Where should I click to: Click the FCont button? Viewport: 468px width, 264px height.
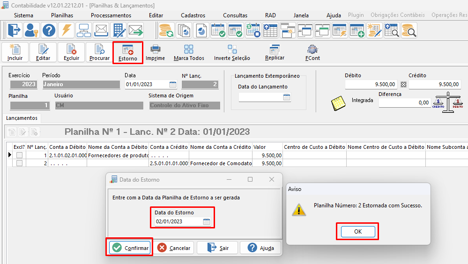pyautogui.click(x=312, y=52)
